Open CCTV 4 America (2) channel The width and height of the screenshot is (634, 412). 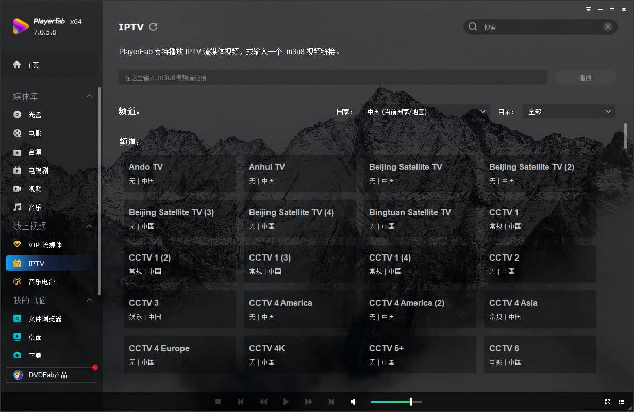tap(420, 310)
